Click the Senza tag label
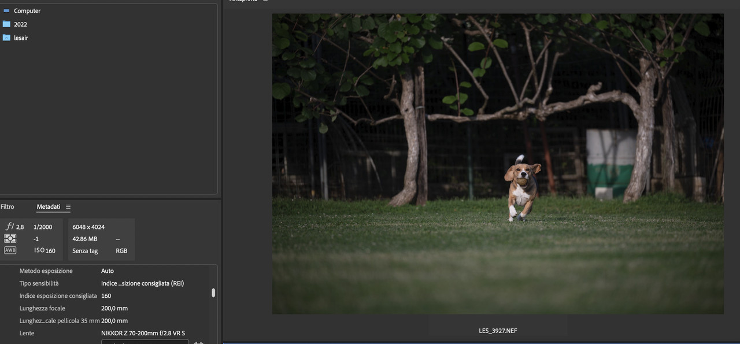 tap(85, 251)
